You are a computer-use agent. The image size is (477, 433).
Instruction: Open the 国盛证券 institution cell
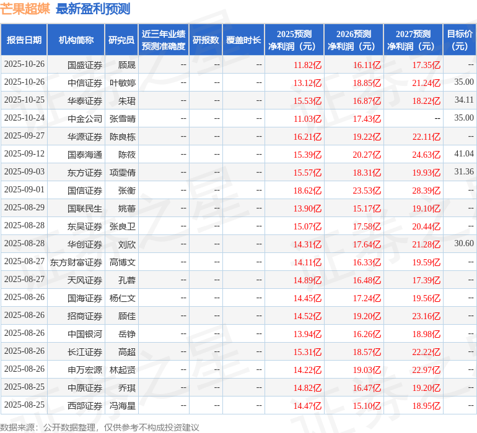click(x=84, y=65)
